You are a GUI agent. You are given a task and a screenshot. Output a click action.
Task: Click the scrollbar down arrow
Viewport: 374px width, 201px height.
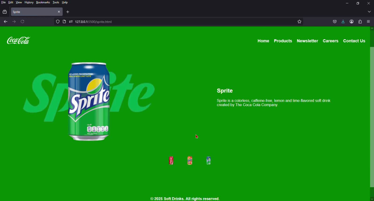click(372, 199)
